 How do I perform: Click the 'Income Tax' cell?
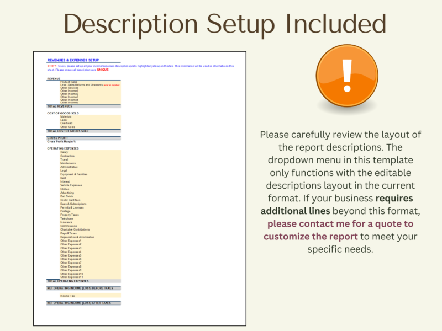pyautogui.click(x=90, y=296)
